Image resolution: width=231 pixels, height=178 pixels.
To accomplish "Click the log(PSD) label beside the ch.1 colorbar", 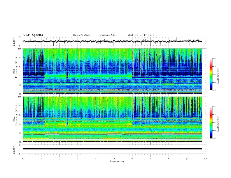I will pos(219,76).
